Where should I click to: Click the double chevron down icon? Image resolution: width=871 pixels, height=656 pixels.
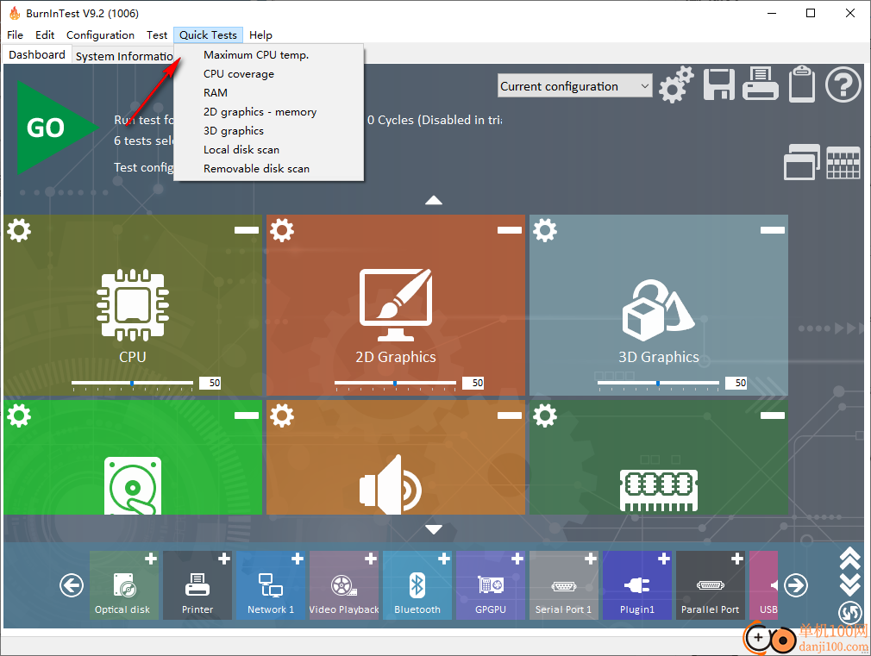click(x=850, y=584)
